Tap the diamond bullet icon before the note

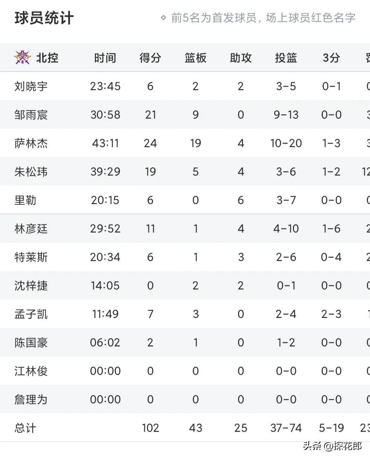(x=163, y=17)
